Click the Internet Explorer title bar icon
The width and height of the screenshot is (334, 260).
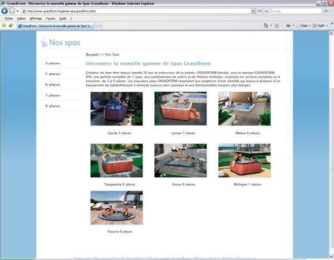[x=3, y=3]
